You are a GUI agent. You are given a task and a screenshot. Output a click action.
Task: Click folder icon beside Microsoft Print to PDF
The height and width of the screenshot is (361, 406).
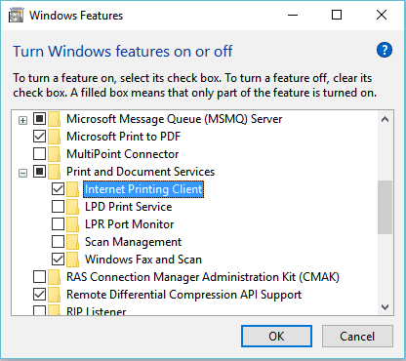tap(54, 137)
